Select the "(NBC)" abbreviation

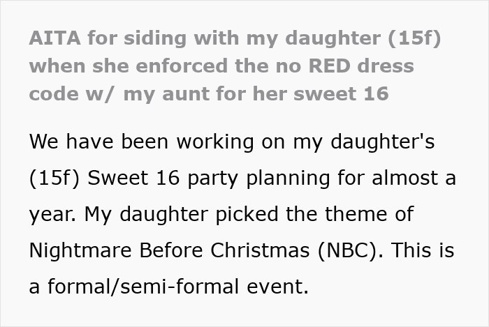coord(350,250)
